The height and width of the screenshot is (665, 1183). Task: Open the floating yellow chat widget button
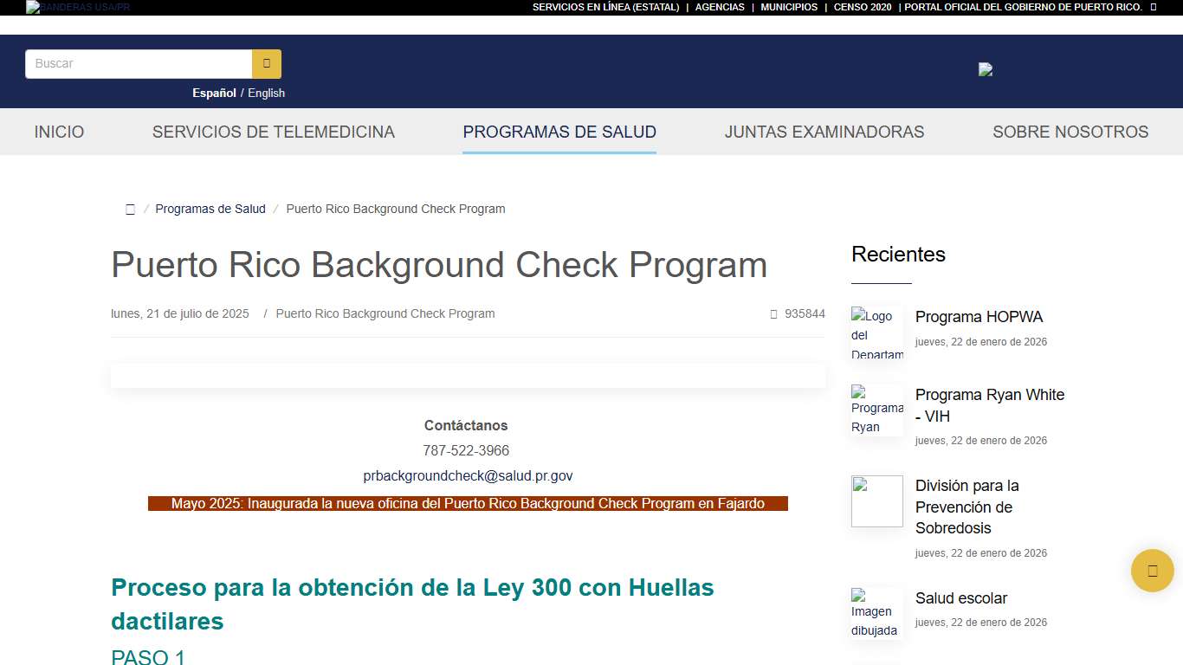(x=1152, y=571)
